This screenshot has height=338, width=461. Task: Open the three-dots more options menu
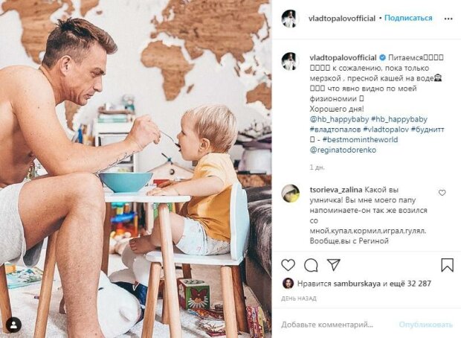point(448,19)
